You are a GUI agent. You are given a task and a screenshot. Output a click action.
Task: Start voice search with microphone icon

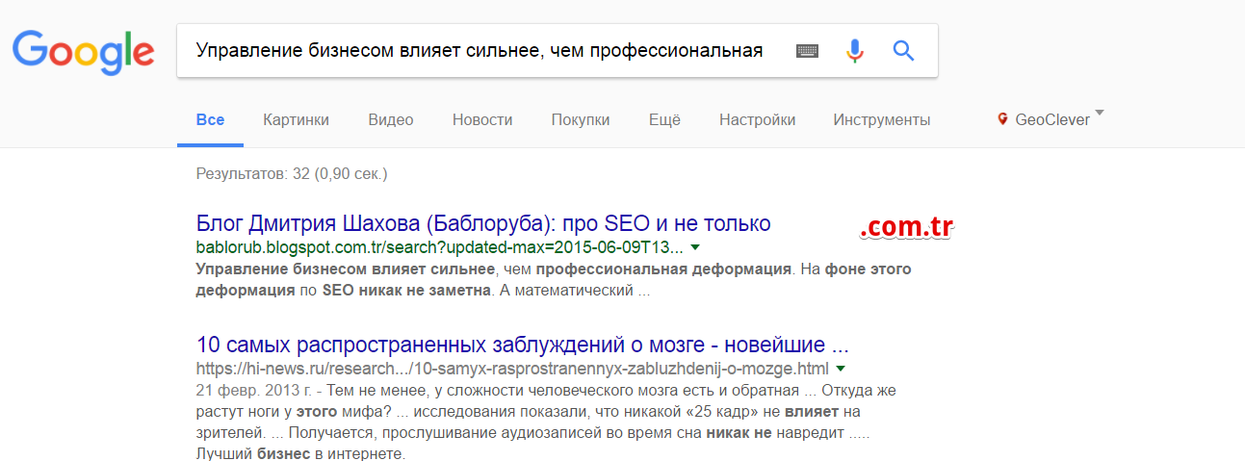point(854,51)
